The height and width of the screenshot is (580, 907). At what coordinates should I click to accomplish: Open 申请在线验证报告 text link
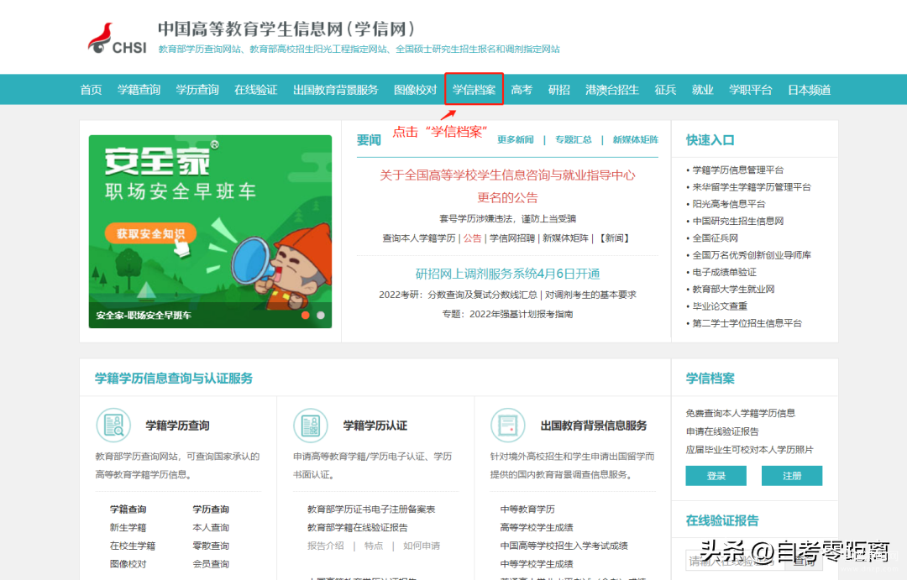722,431
